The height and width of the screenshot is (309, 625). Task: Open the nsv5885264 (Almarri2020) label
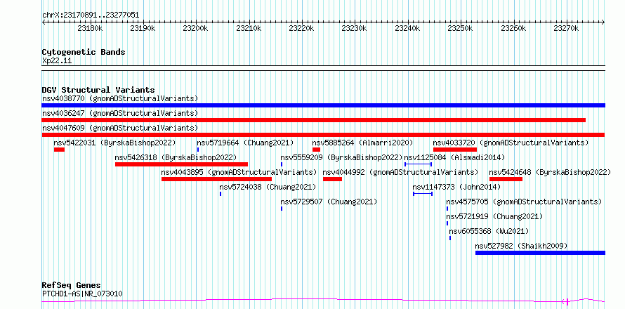point(363,143)
